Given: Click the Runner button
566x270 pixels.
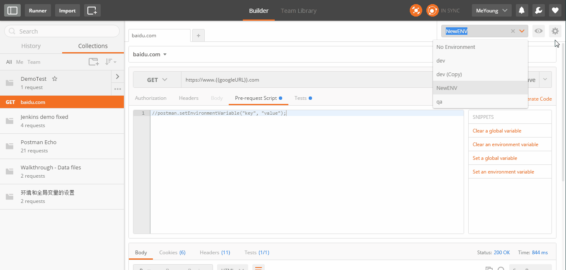Looking at the screenshot, I should click(x=38, y=10).
